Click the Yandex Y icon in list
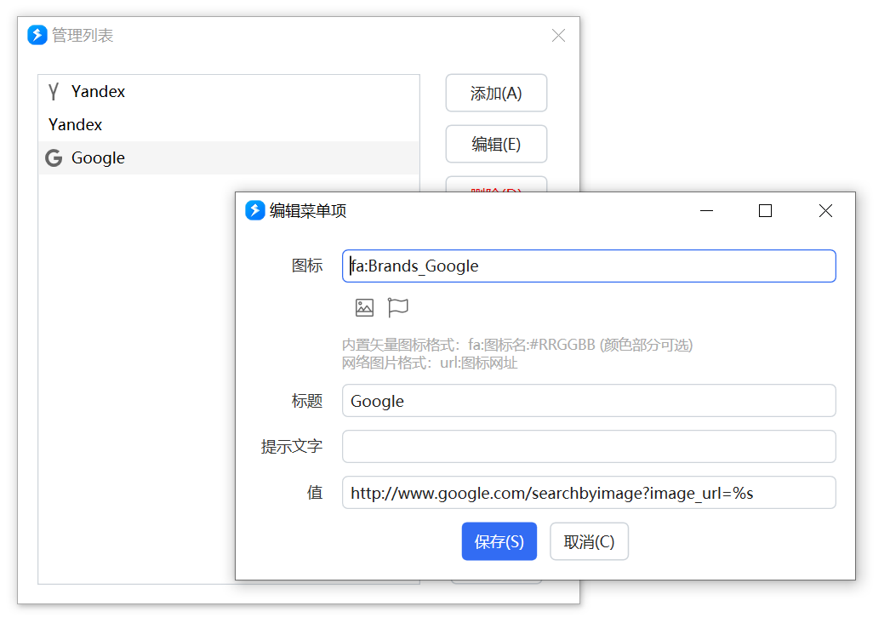 coord(54,91)
